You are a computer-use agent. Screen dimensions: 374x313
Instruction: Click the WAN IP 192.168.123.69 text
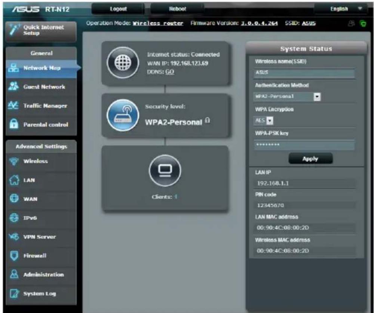(177, 63)
